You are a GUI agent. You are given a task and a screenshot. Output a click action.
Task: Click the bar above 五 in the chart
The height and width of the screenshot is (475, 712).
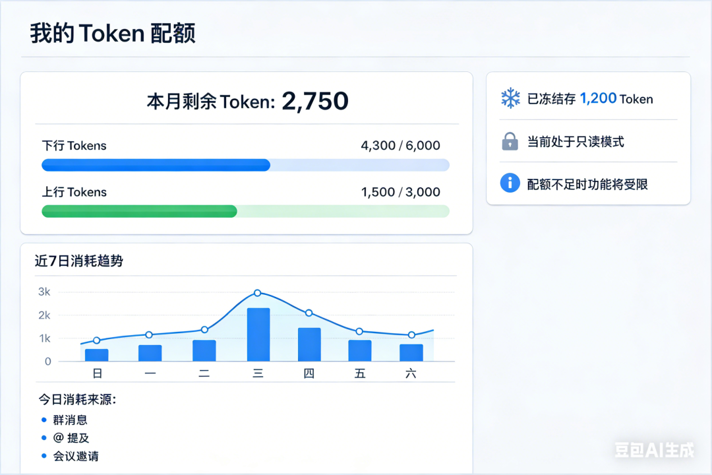point(360,350)
